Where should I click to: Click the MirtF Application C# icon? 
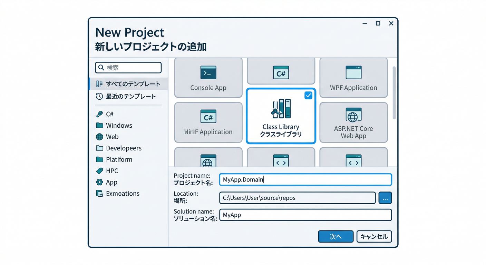(x=208, y=117)
